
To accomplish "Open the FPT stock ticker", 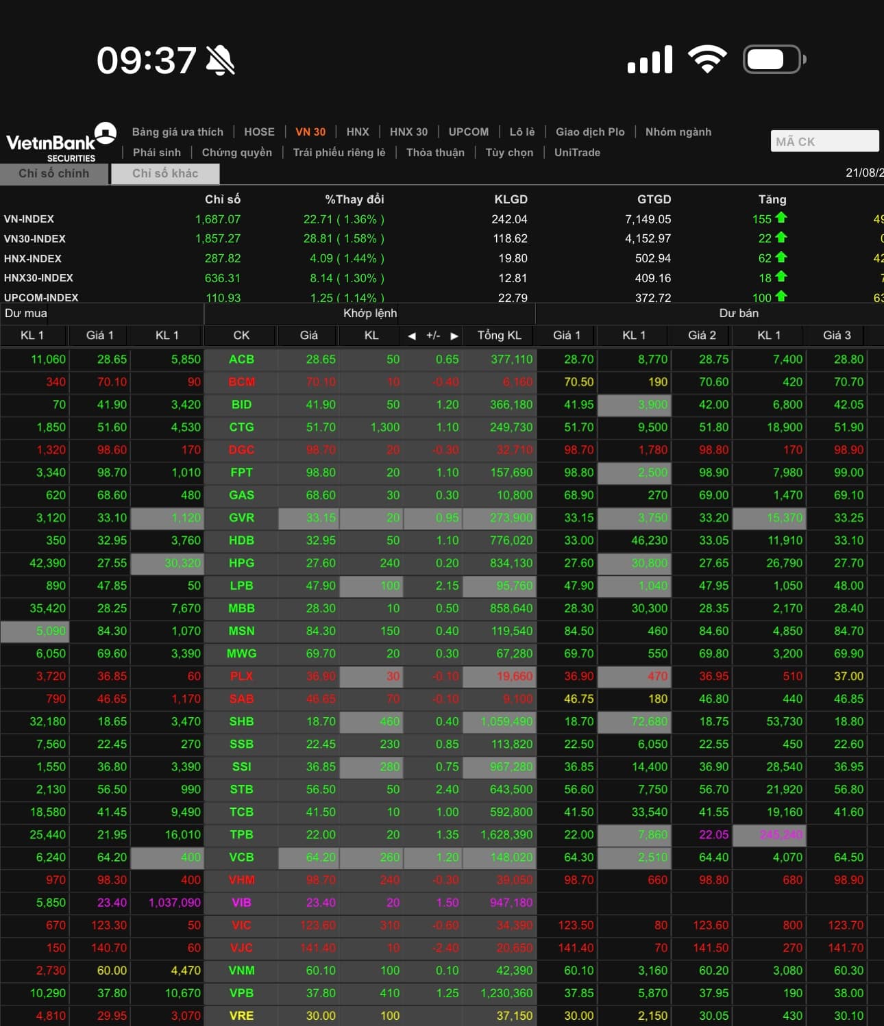I will [x=241, y=473].
